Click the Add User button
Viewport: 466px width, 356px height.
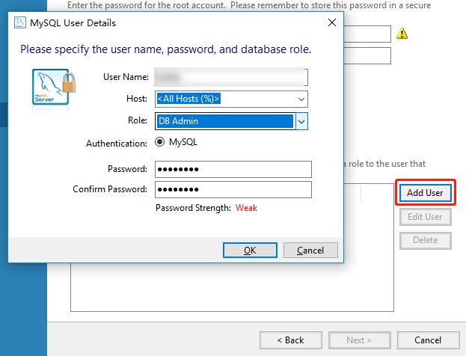[426, 192]
